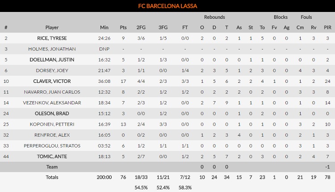Click the Totals row label
Image resolution: width=335 pixels, height=192 pixels.
(x=52, y=177)
